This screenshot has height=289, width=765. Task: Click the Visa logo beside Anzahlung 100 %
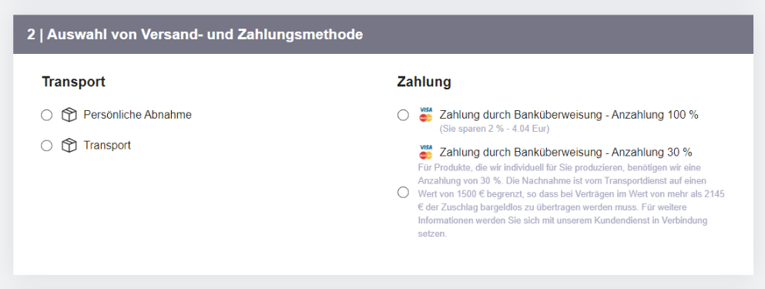[x=426, y=110]
